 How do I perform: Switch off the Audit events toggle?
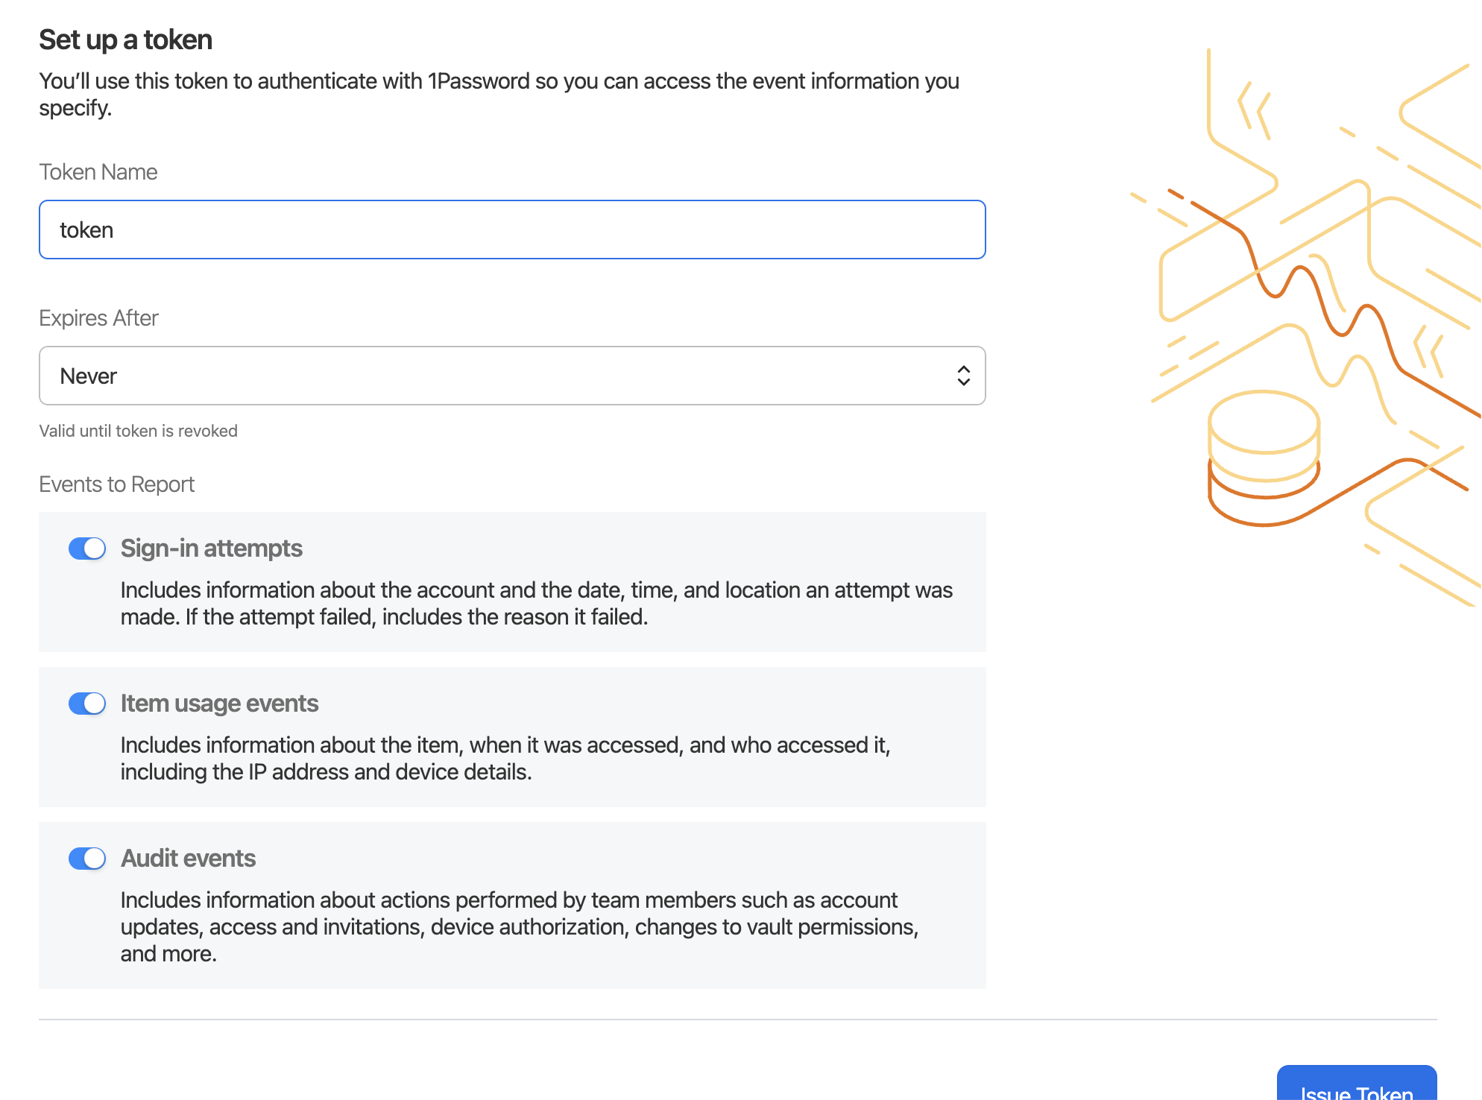click(x=87, y=859)
